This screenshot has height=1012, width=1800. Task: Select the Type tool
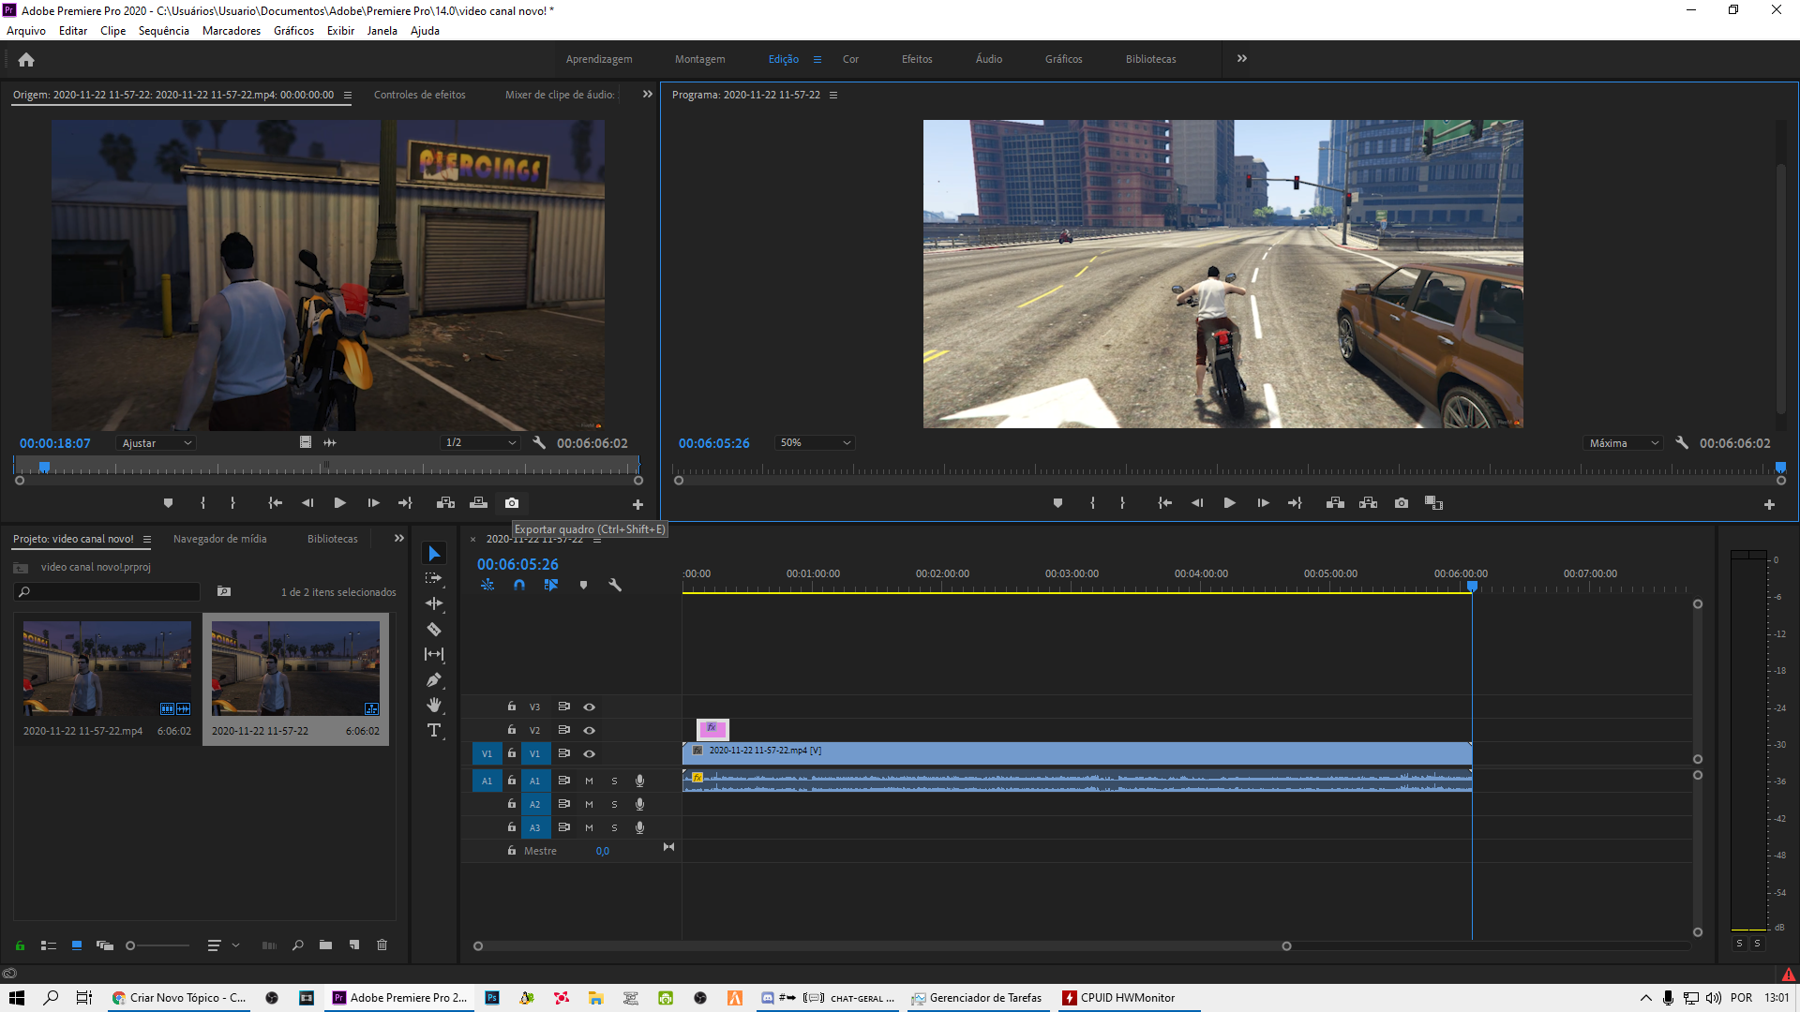(434, 730)
